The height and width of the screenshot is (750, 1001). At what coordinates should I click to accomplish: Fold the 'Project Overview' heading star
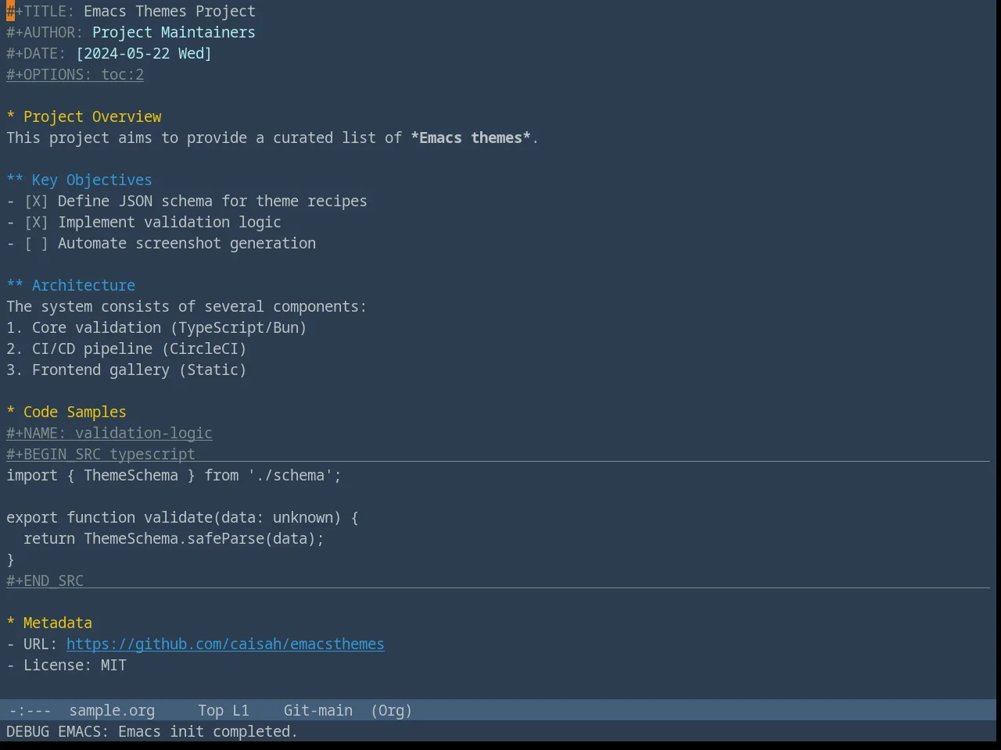11,116
